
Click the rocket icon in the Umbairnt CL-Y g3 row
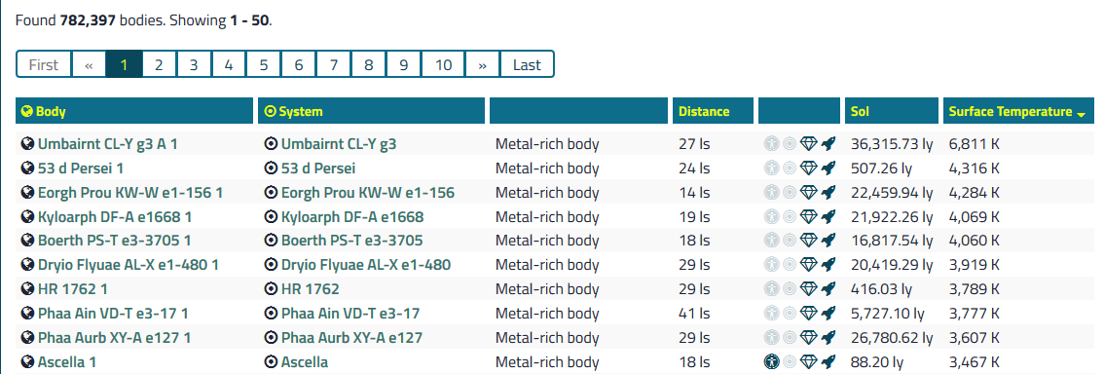828,144
